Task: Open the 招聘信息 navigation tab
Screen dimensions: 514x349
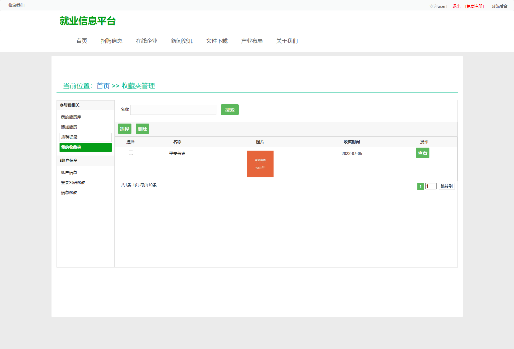Action: (111, 41)
